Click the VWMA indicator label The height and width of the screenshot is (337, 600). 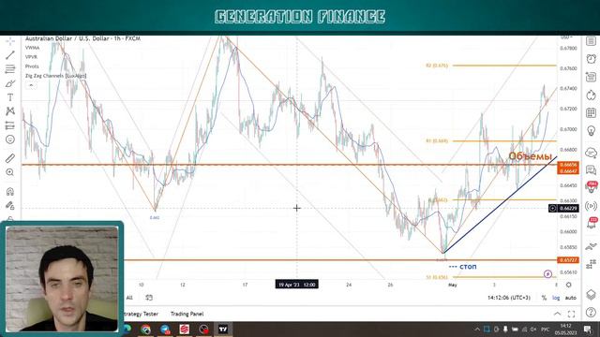click(33, 48)
